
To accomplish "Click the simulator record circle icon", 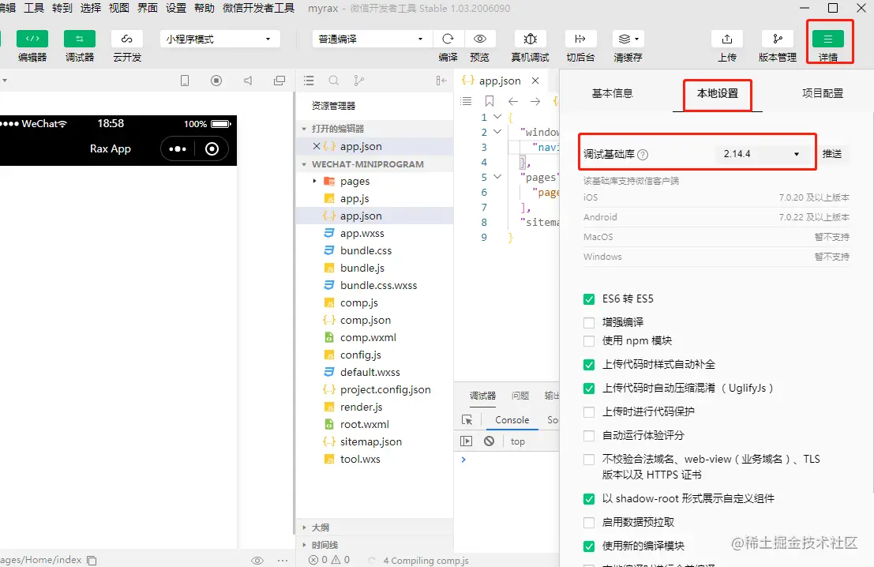I will 216,81.
